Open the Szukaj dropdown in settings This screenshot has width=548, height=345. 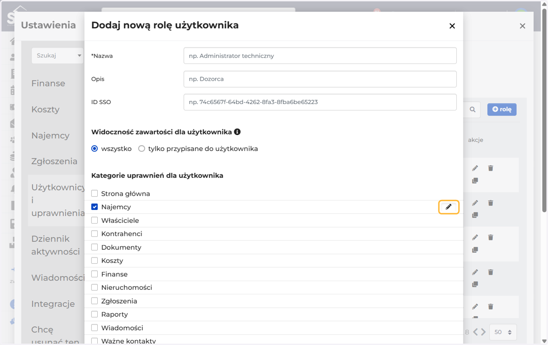coord(58,56)
